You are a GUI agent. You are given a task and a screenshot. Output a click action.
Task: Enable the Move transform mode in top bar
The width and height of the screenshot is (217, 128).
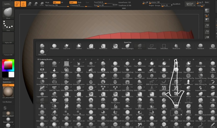[x=29, y=4]
